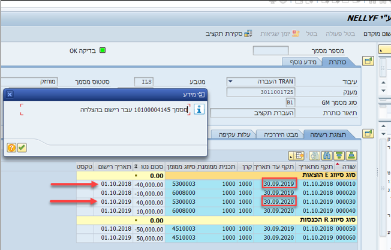Confirm the info dialog with green checkmark

22,147
